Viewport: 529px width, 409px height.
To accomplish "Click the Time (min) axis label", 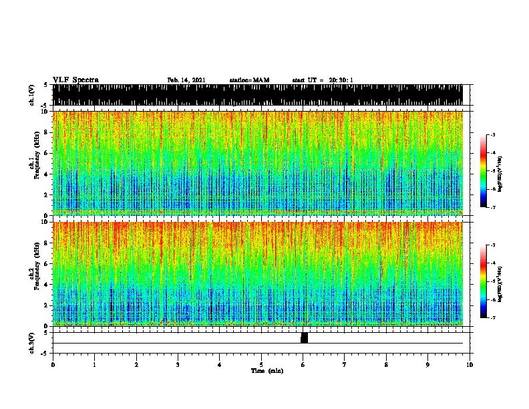I will [x=267, y=371].
